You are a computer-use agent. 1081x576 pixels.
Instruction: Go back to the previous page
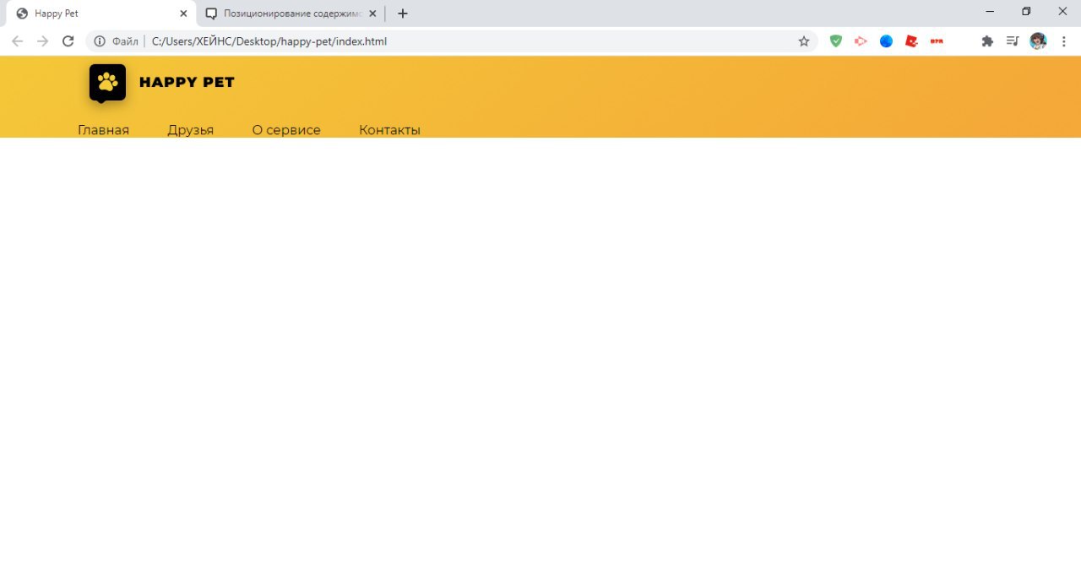17,41
